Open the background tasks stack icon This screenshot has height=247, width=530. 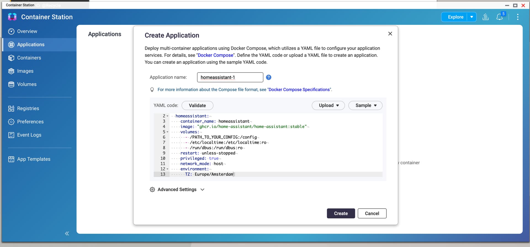pyautogui.click(x=486, y=17)
